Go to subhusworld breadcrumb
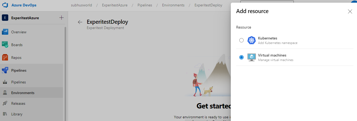Screen dimensions: 357x121 pyautogui.click(x=82, y=5)
